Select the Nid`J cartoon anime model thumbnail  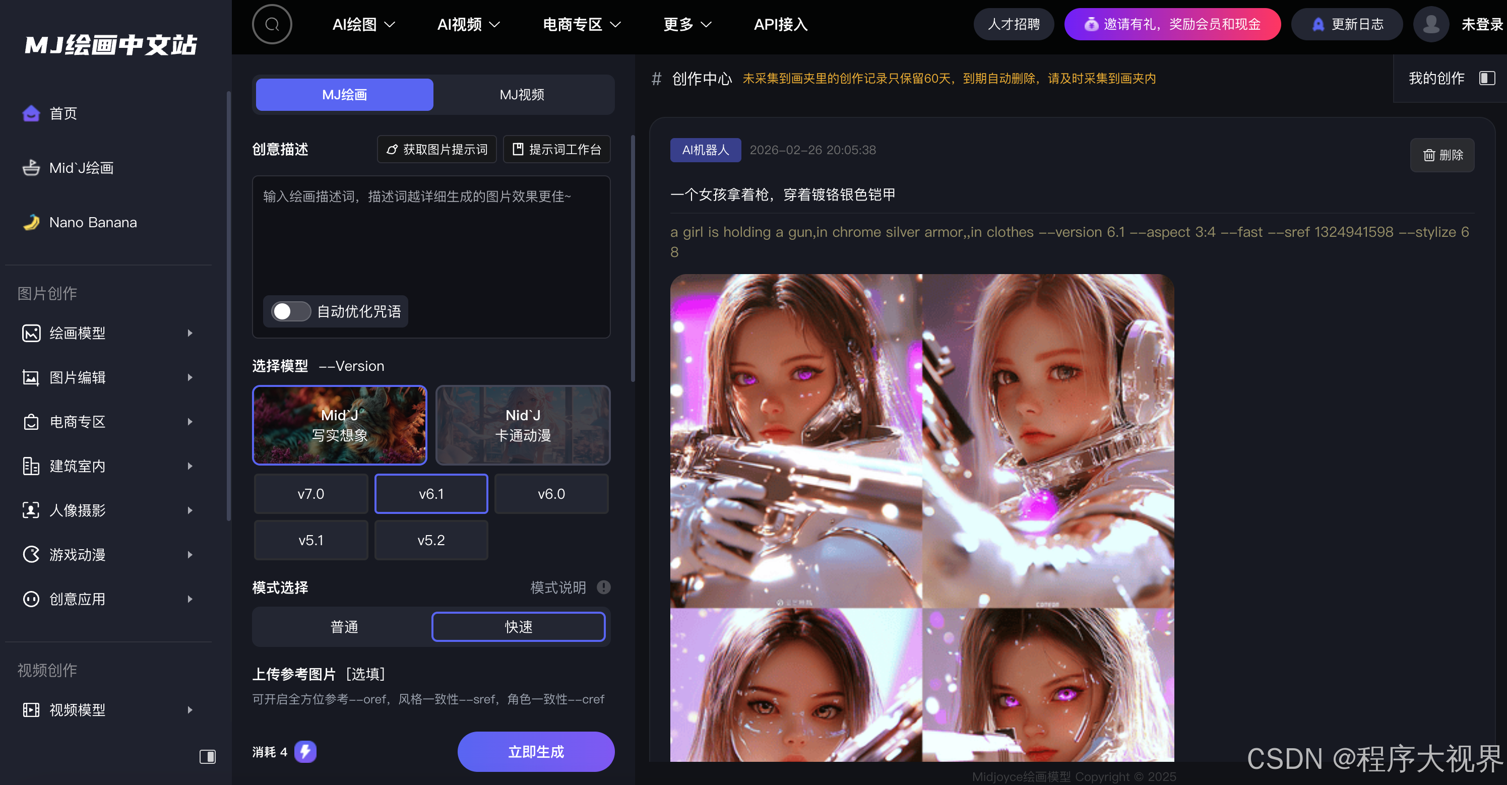click(523, 425)
